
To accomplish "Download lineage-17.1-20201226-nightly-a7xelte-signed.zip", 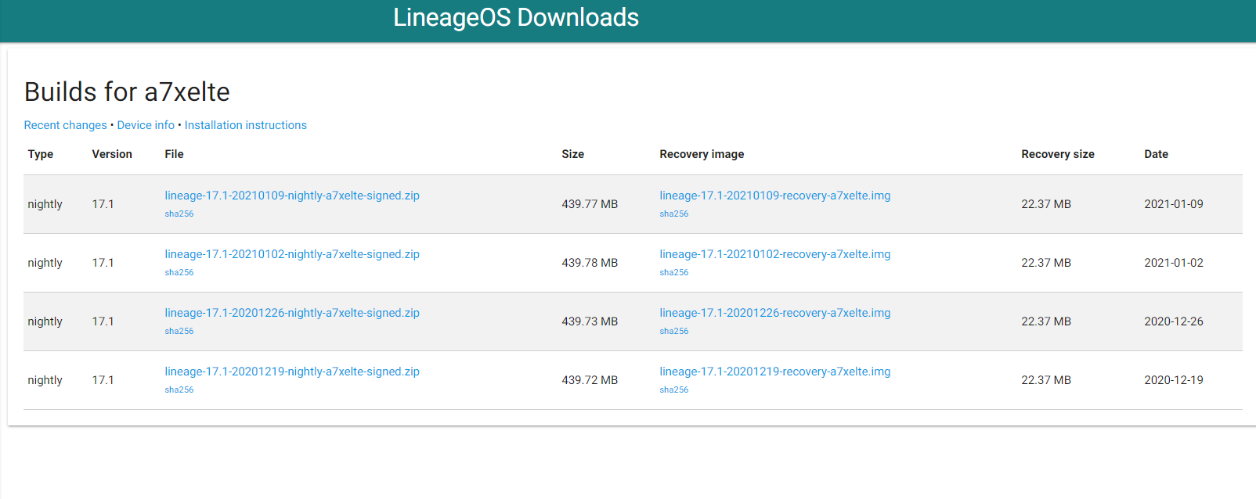I will tap(292, 313).
